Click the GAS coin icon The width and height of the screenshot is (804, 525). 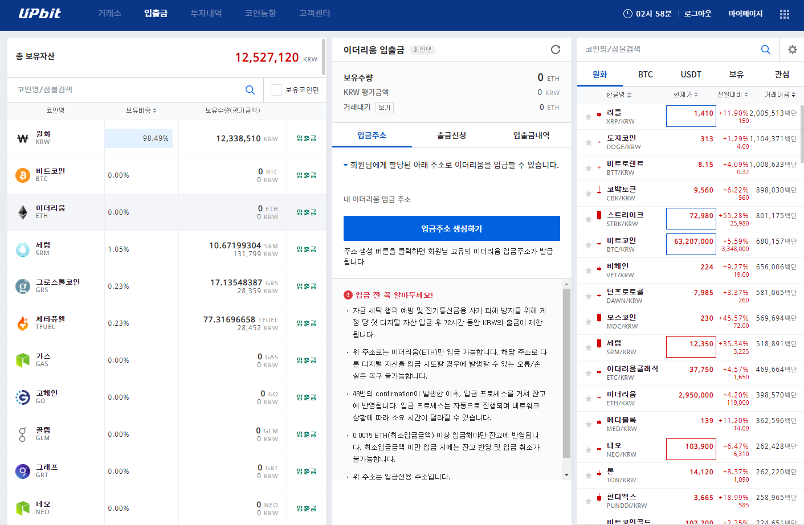click(23, 360)
